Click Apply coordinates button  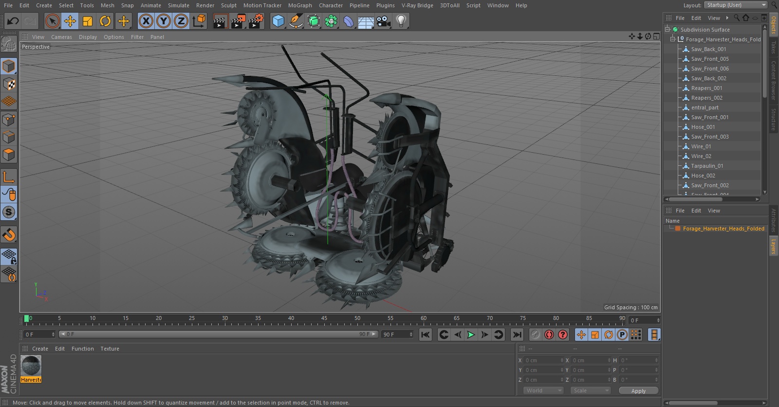[x=638, y=390]
